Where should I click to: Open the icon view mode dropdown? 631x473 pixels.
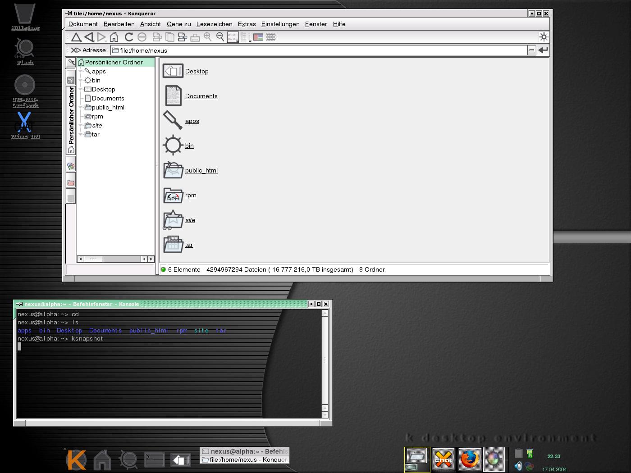point(233,37)
